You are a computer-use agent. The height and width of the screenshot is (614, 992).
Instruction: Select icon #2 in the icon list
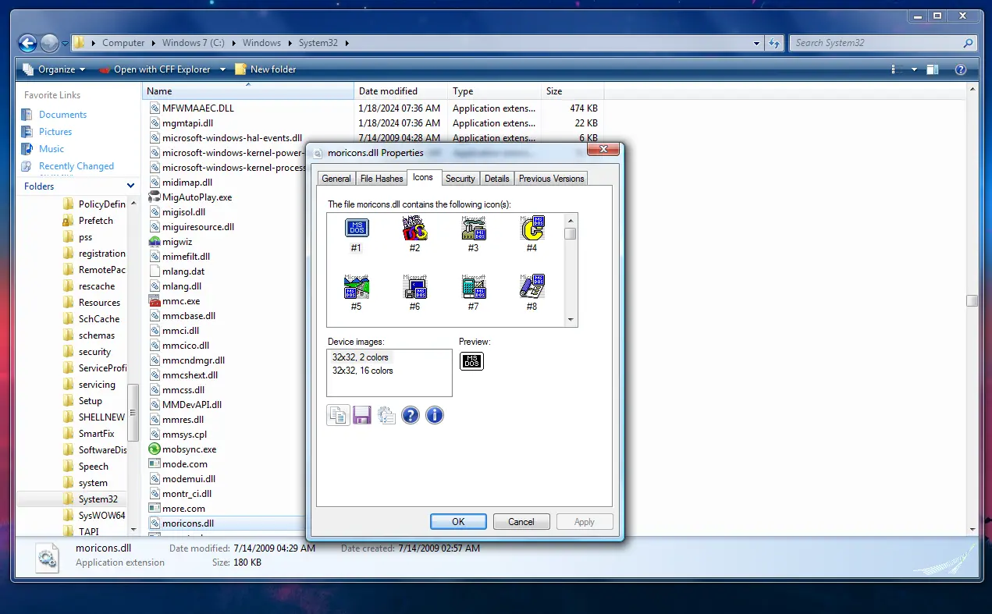click(414, 234)
